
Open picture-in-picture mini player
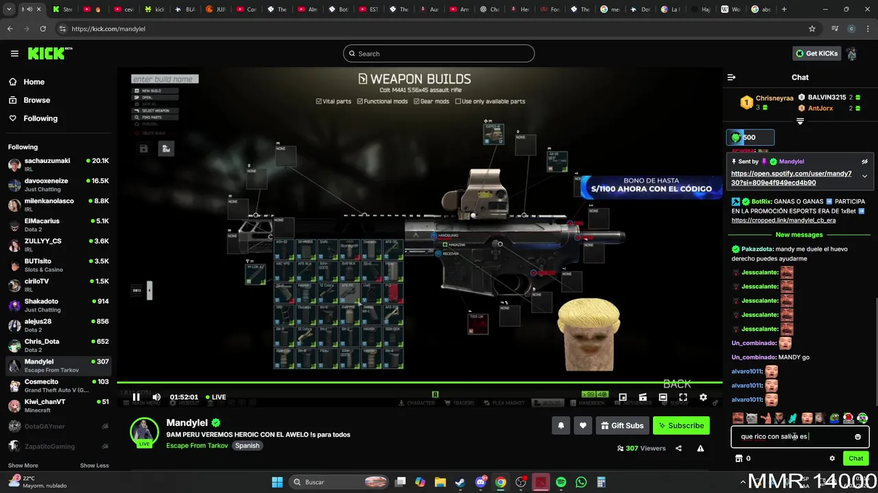[x=623, y=397]
